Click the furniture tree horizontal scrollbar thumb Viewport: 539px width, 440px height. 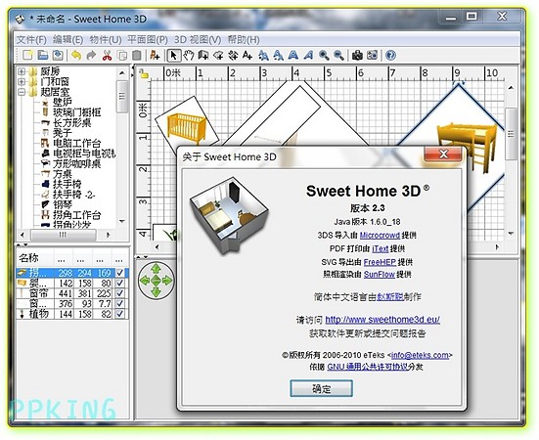click(x=63, y=235)
